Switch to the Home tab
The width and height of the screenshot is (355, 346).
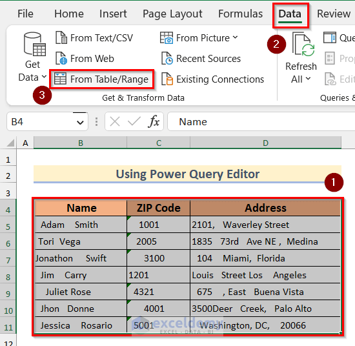[69, 14]
